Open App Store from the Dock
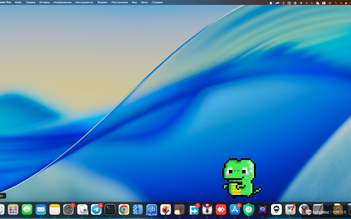This screenshot has height=219, width=351. [235, 210]
